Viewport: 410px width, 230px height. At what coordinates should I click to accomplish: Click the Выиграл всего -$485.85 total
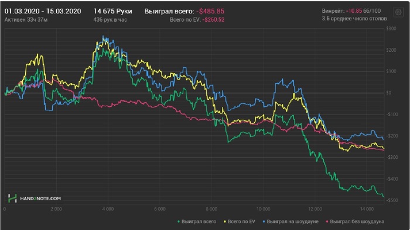pos(184,11)
